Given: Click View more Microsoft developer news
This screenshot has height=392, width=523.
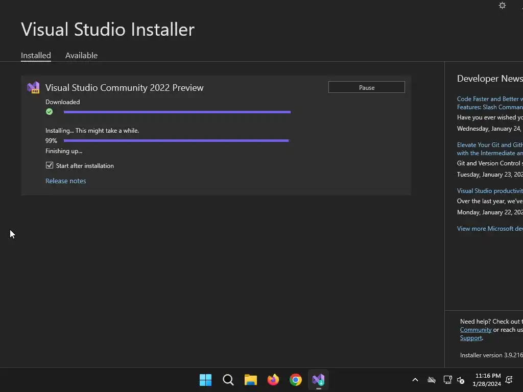Looking at the screenshot, I should tap(490, 228).
